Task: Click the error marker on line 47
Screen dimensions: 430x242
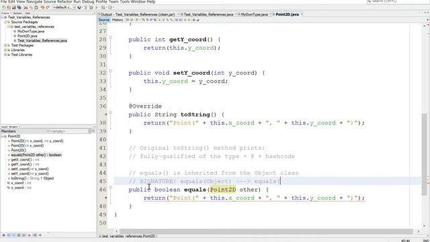Action: pos(106,198)
